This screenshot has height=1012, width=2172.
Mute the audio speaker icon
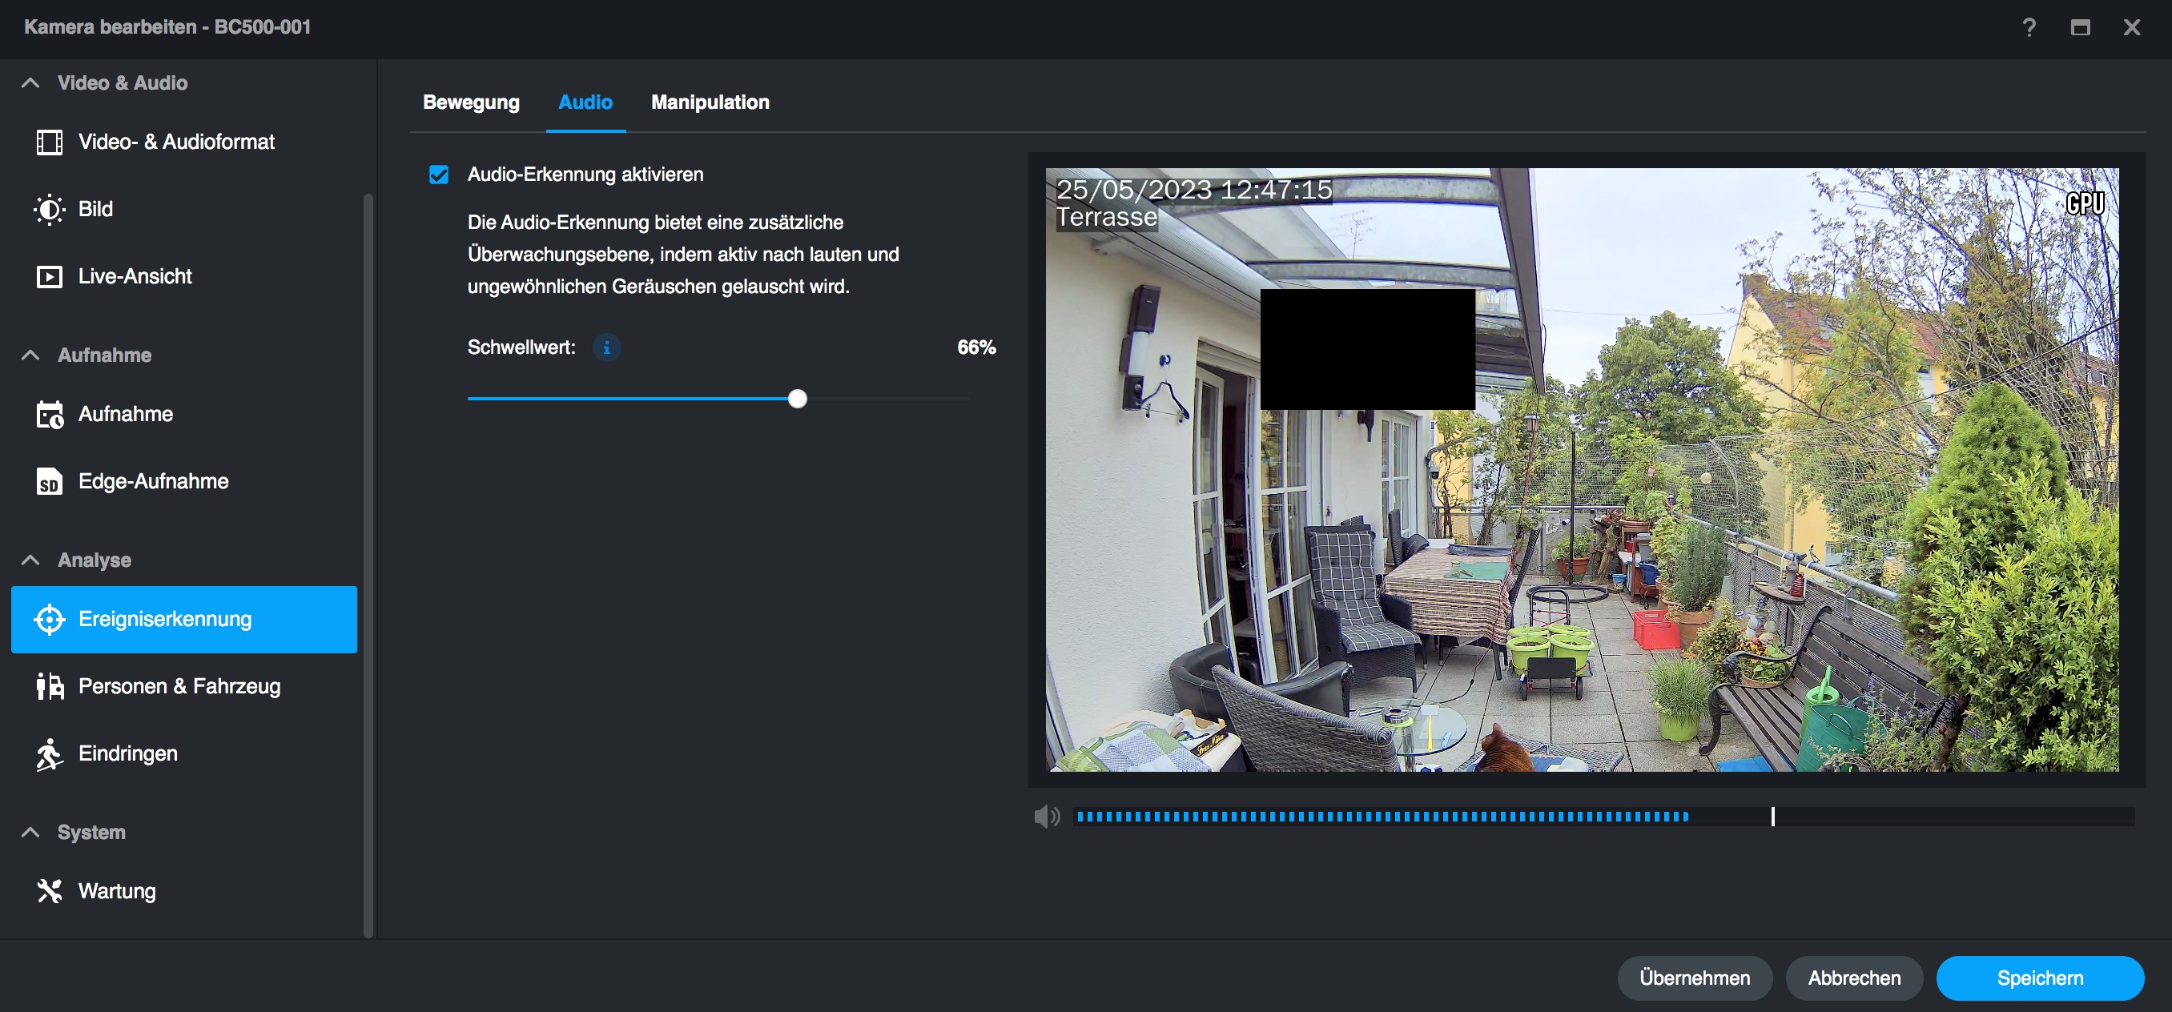click(1047, 816)
